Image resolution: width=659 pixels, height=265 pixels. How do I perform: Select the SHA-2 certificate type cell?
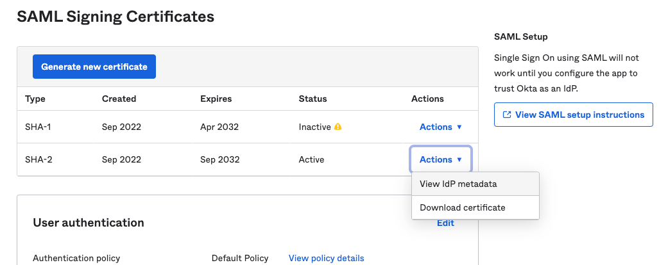pyautogui.click(x=39, y=159)
